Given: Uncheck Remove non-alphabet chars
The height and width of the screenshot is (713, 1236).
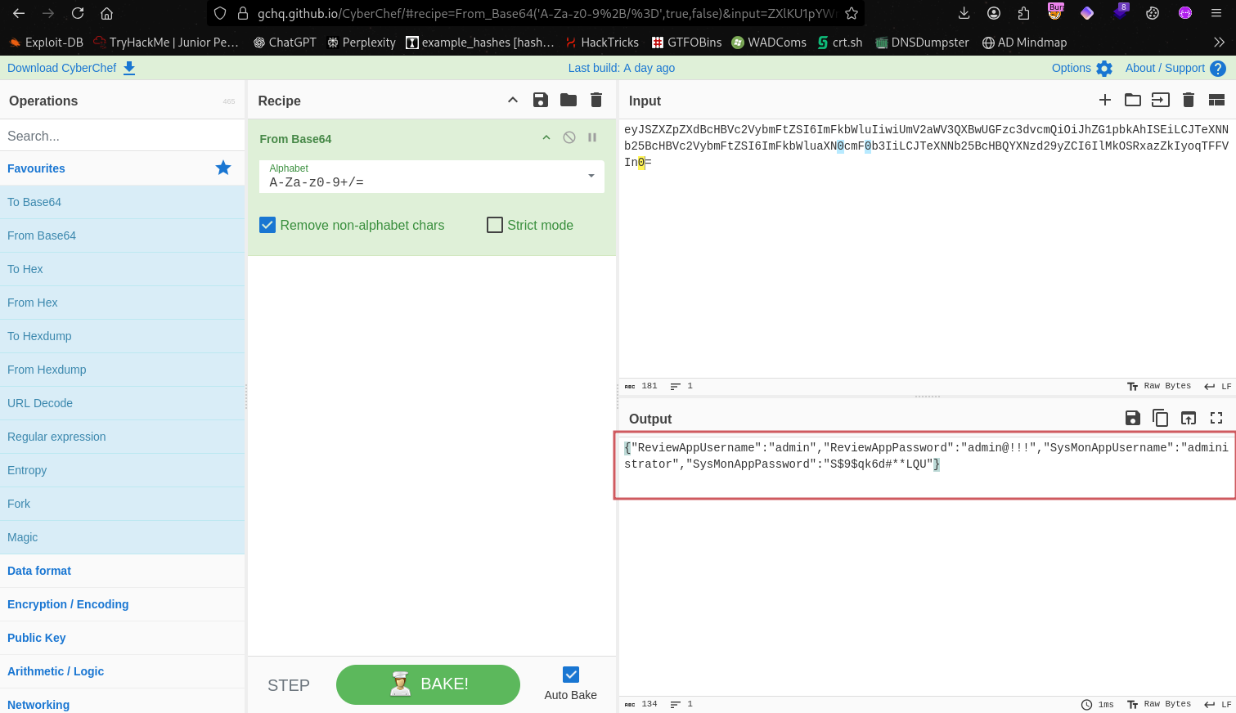Looking at the screenshot, I should pos(267,225).
